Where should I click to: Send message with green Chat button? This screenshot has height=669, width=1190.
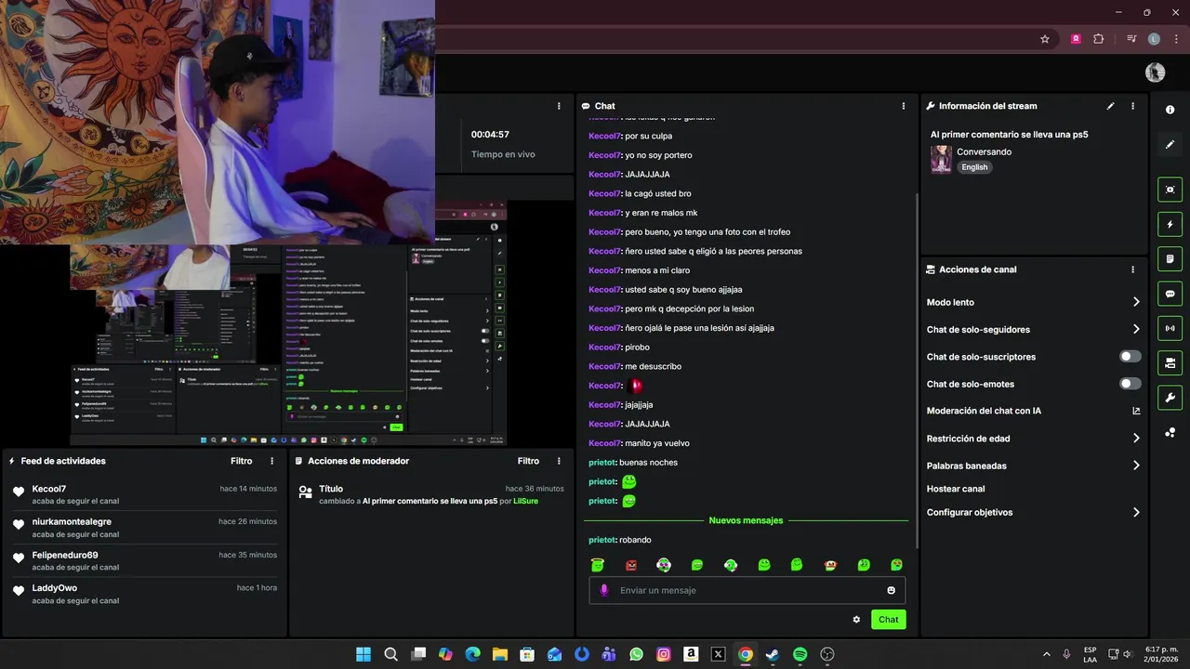(x=888, y=620)
